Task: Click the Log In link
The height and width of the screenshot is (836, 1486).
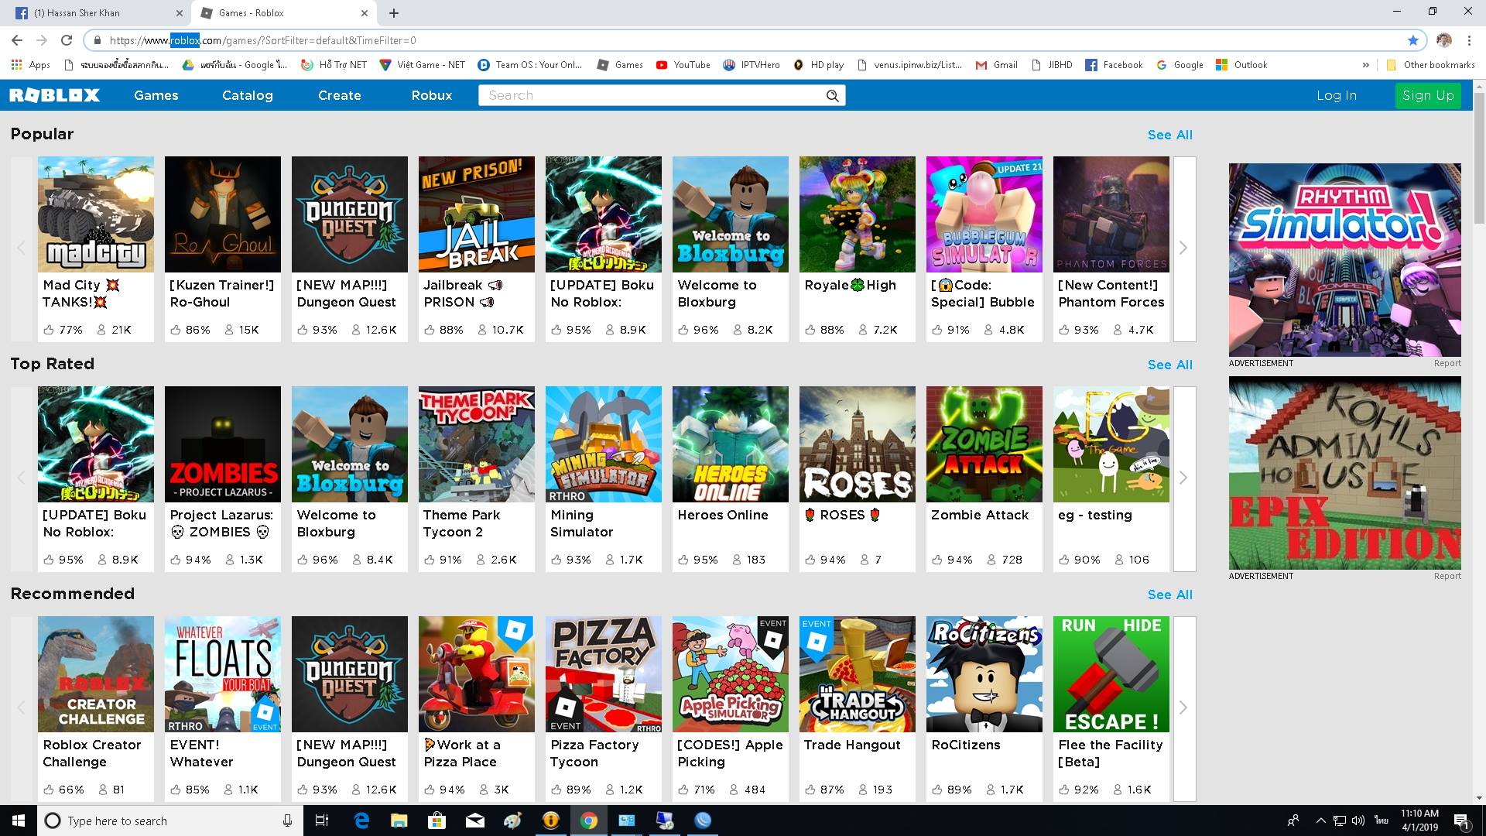Action: click(x=1337, y=95)
